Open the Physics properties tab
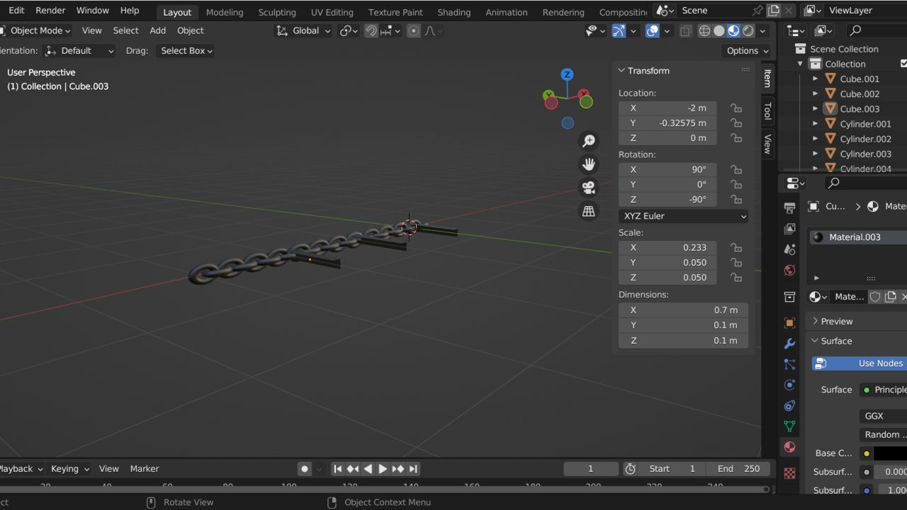This screenshot has height=510, width=907. point(789,385)
